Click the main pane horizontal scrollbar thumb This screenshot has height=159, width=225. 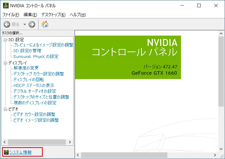click(124, 155)
